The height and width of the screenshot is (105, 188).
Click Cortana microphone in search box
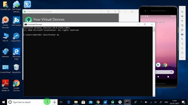click(x=55, y=102)
